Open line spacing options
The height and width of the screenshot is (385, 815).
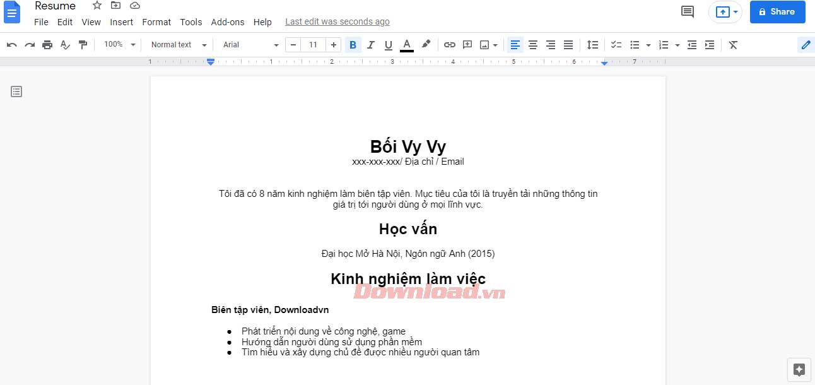coord(592,44)
